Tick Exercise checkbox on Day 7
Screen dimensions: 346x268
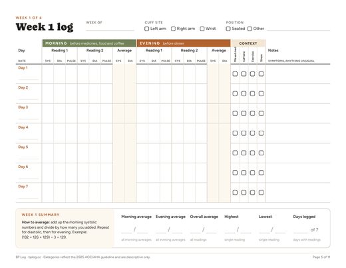tap(252, 193)
